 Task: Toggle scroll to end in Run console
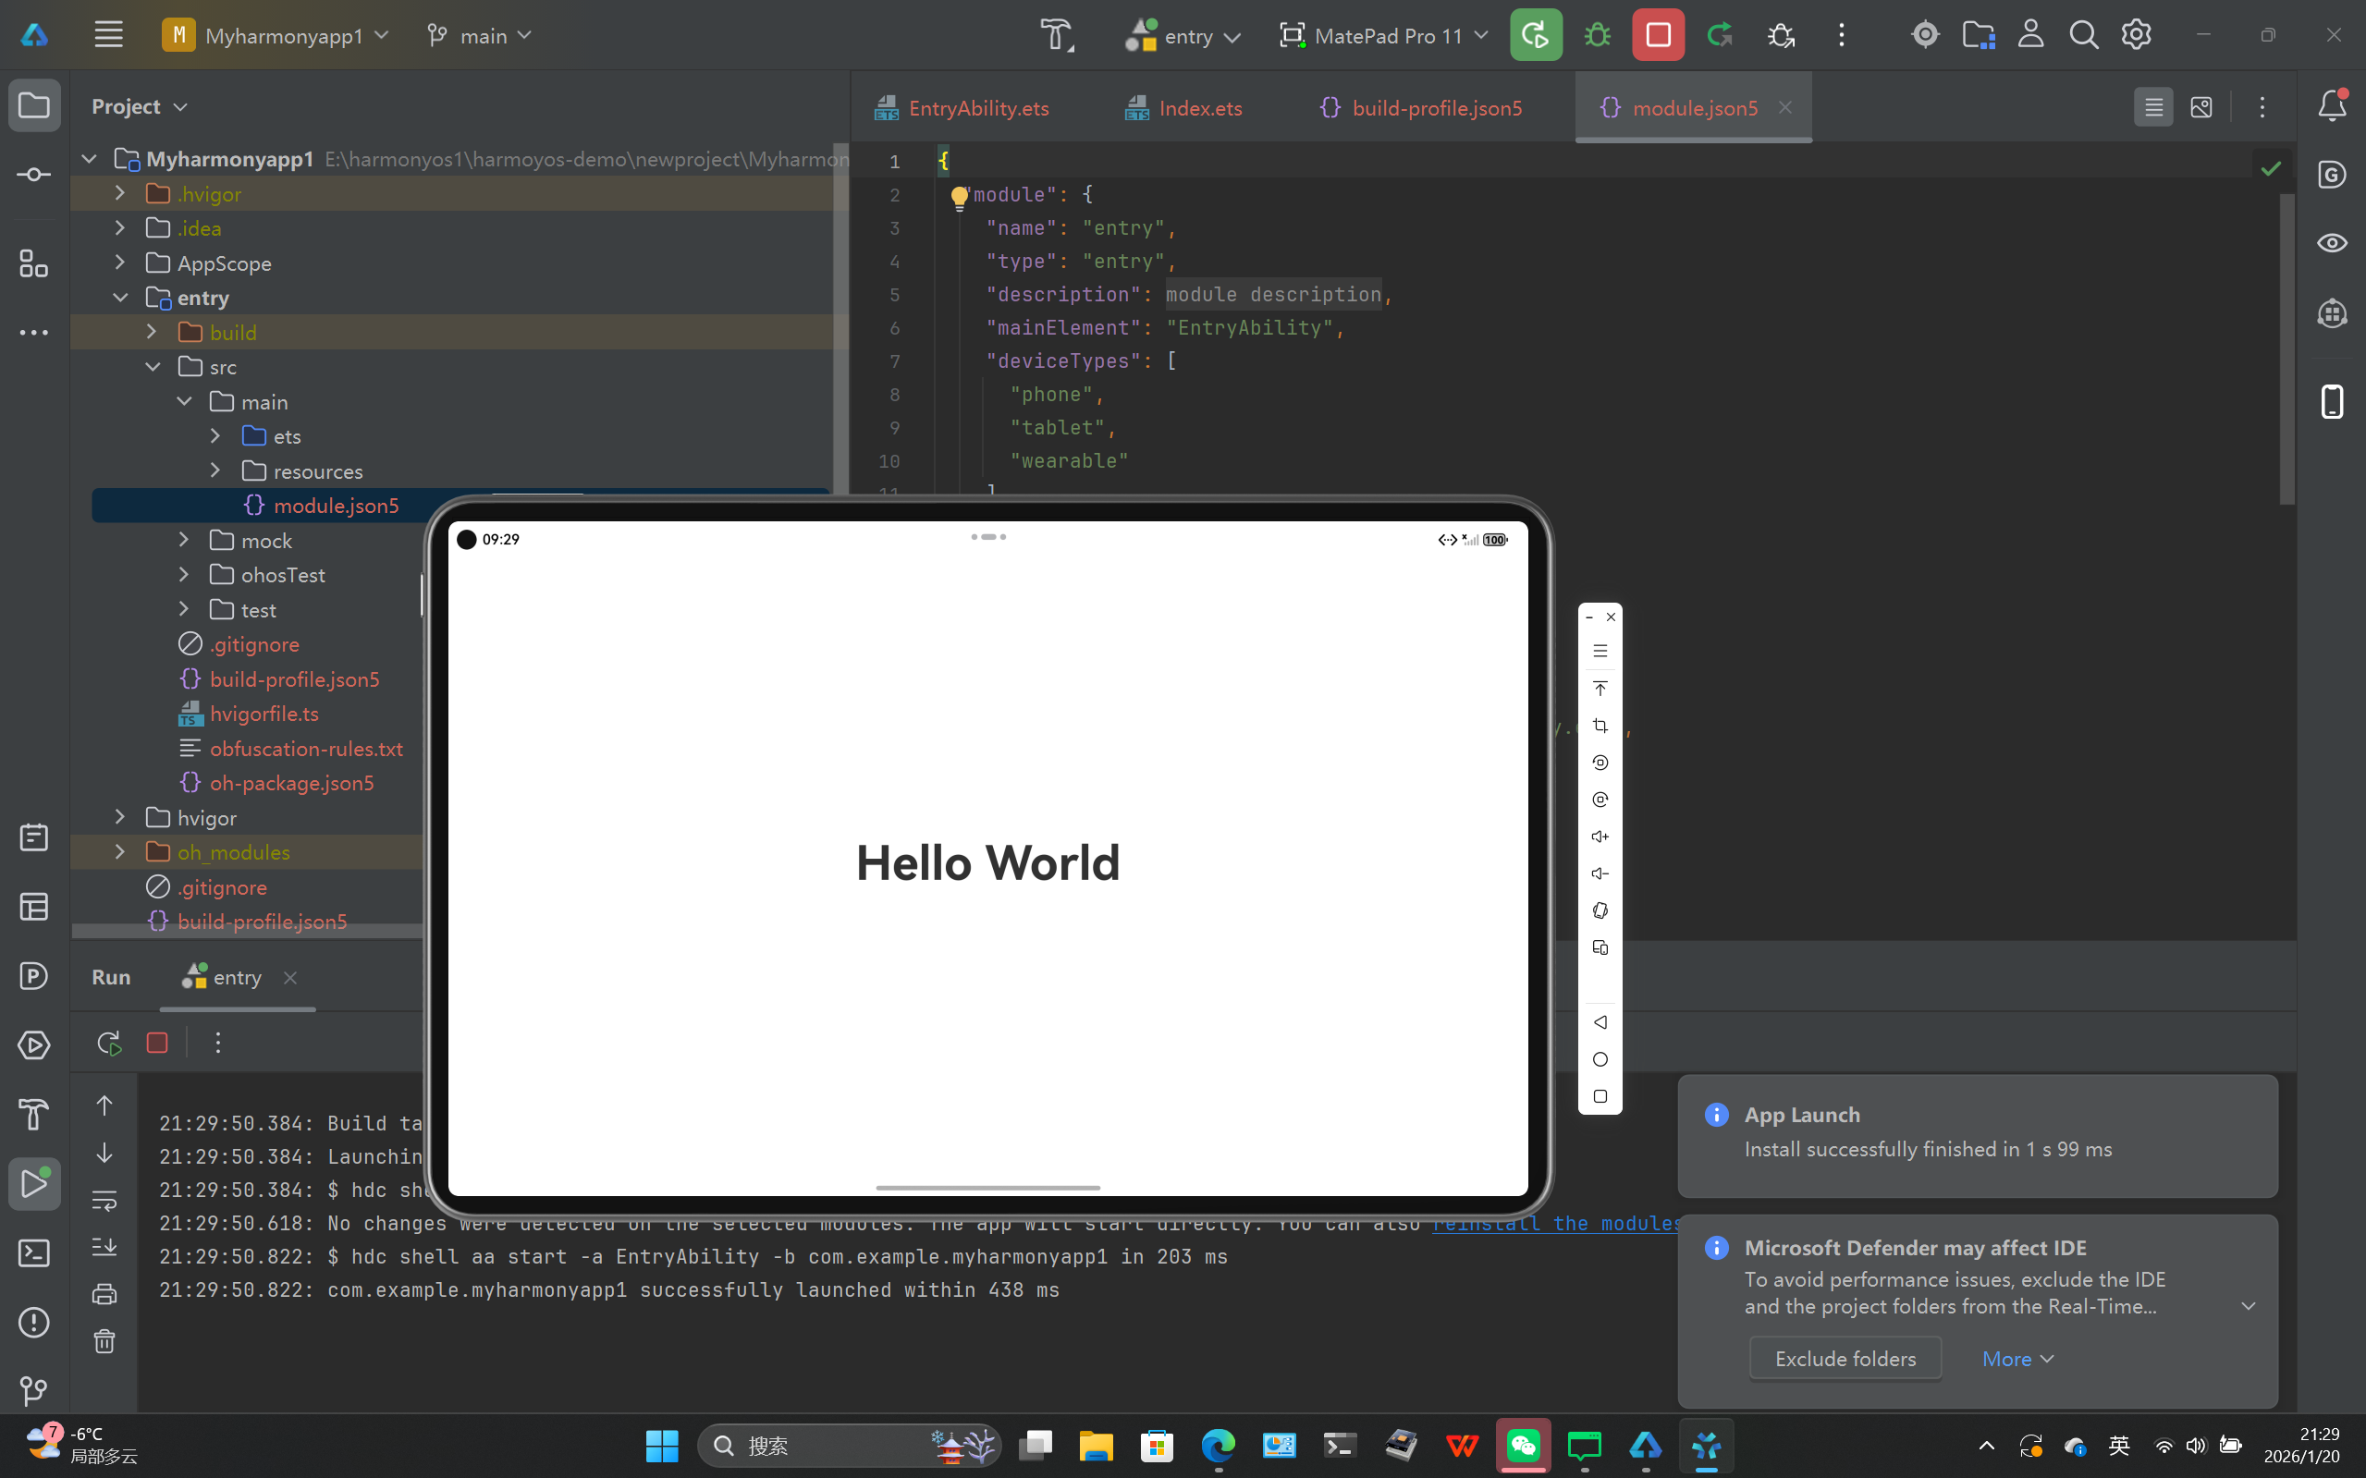104,1247
